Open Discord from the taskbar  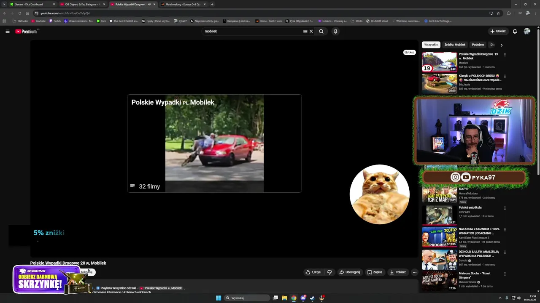(303, 298)
